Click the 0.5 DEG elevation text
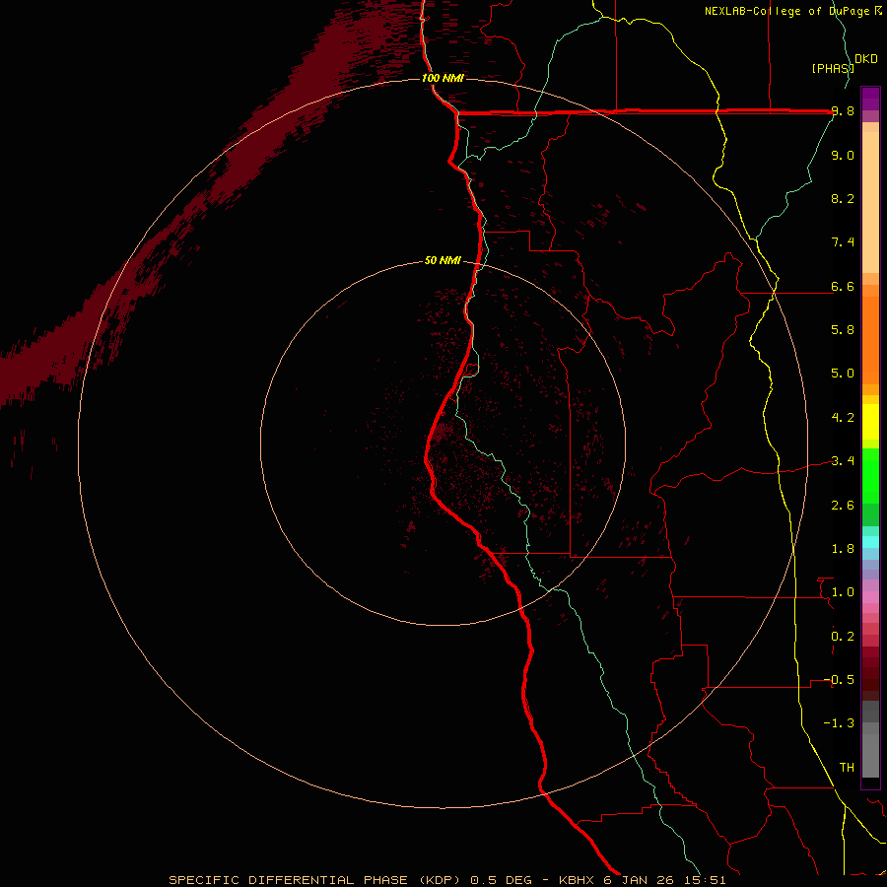Screen dimensions: 887x887 point(502,880)
